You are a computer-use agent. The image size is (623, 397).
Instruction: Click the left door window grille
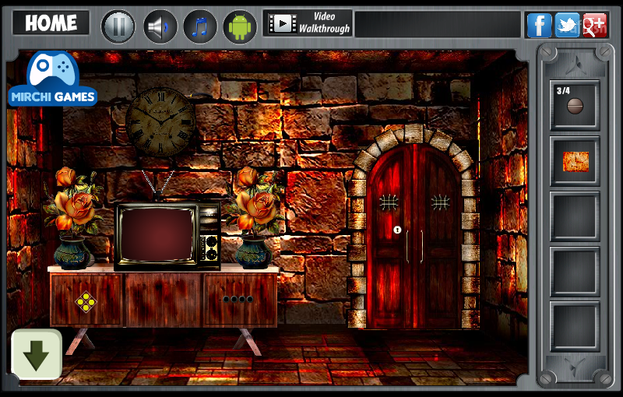click(389, 202)
